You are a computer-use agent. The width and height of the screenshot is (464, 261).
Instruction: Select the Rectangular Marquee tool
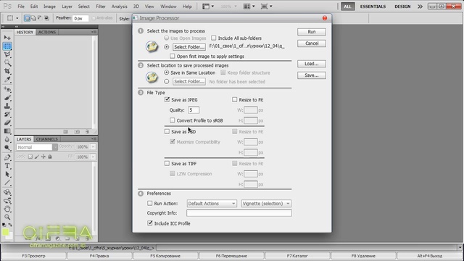click(7, 46)
